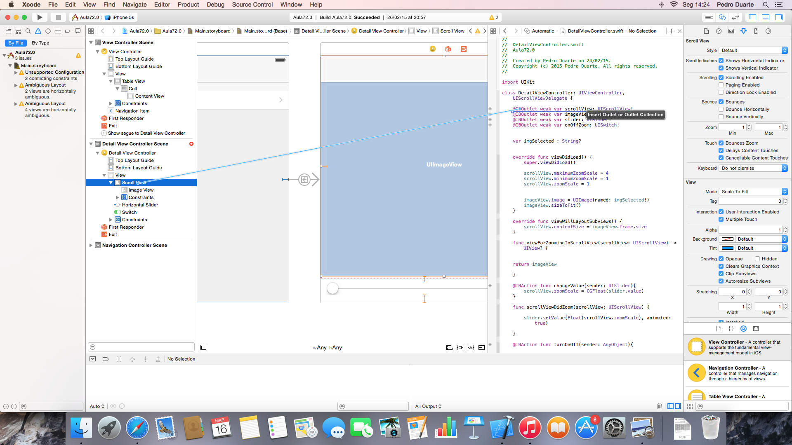This screenshot has width=792, height=445.
Task: Show the Identity inspector
Action: tap(731, 31)
